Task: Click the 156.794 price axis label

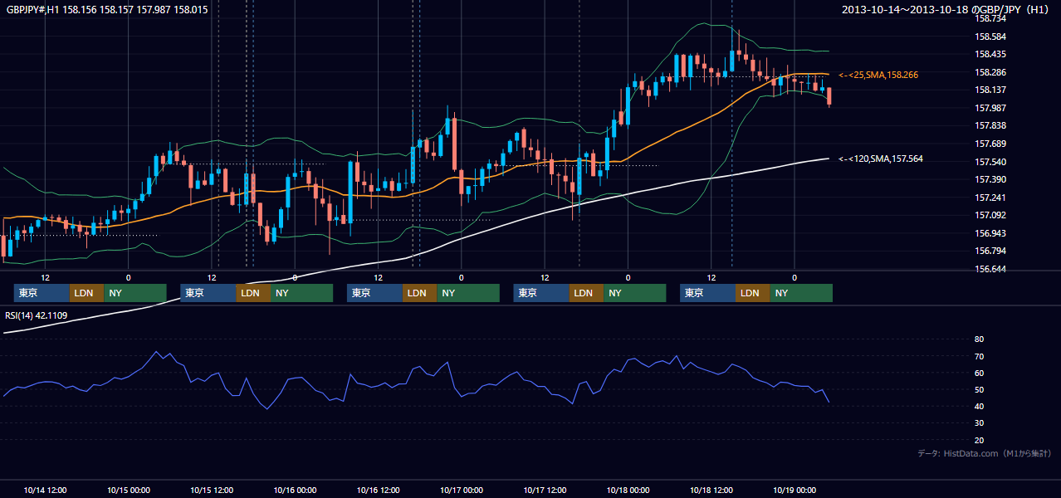Action: coord(992,251)
